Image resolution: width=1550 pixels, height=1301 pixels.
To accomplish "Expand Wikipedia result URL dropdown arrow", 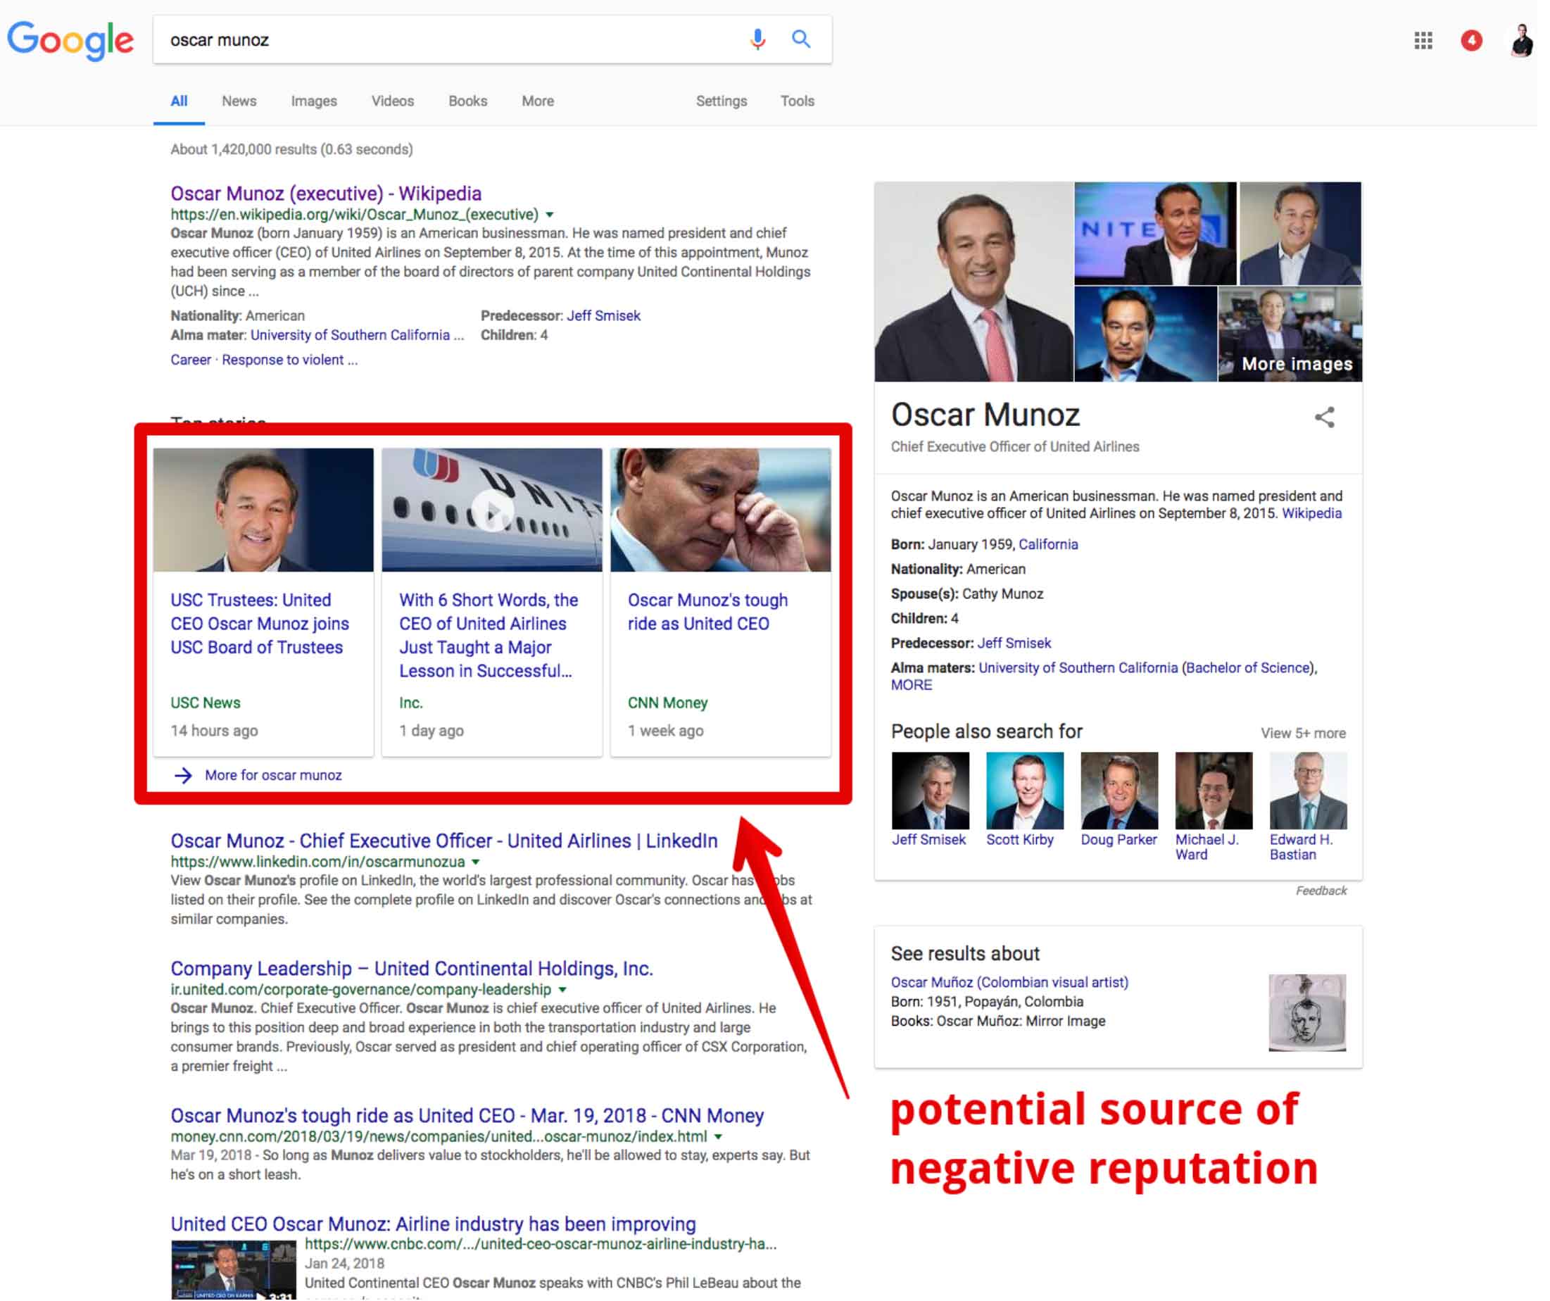I will (x=550, y=215).
